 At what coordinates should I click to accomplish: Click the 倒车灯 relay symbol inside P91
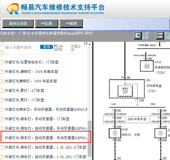pos(125,91)
